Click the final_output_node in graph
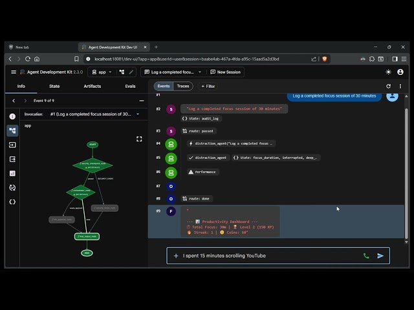This screenshot has height=310, width=414. click(x=87, y=236)
